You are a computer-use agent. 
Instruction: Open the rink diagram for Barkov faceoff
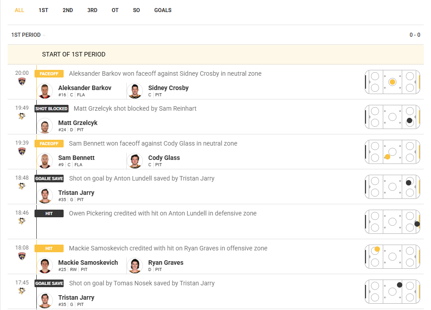[x=392, y=82]
